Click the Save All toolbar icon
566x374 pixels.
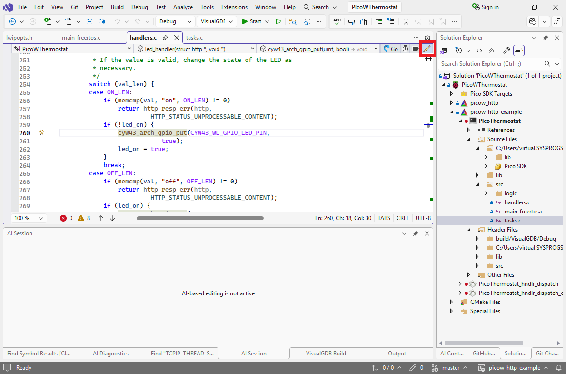point(101,21)
